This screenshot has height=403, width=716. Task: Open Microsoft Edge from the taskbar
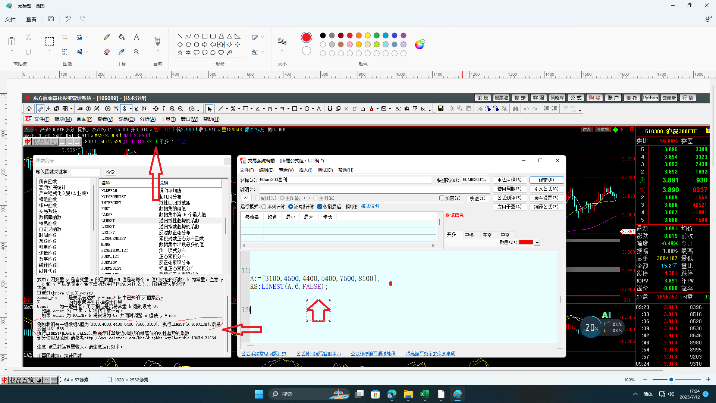click(392, 394)
